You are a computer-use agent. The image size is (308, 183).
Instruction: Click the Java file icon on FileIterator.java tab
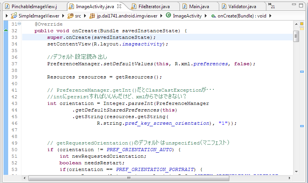click(134, 7)
